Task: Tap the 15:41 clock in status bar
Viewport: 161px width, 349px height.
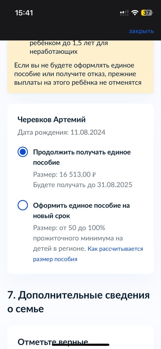Action: (24, 13)
